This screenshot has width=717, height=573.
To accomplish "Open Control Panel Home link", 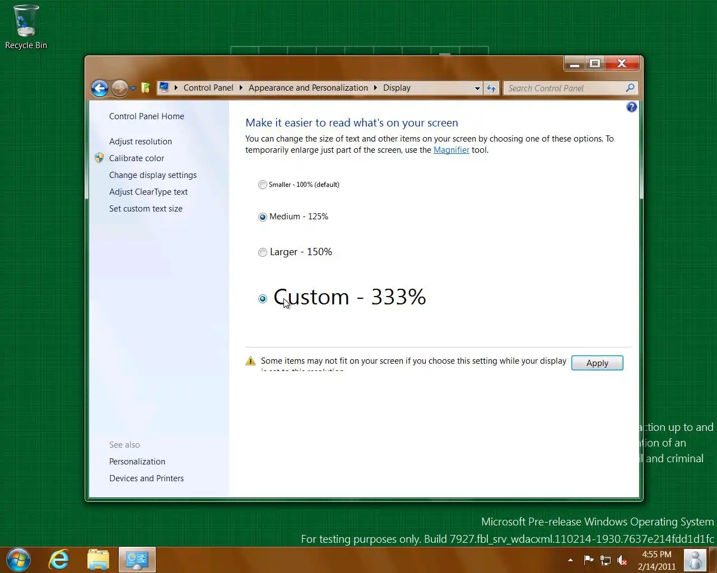I will click(147, 116).
